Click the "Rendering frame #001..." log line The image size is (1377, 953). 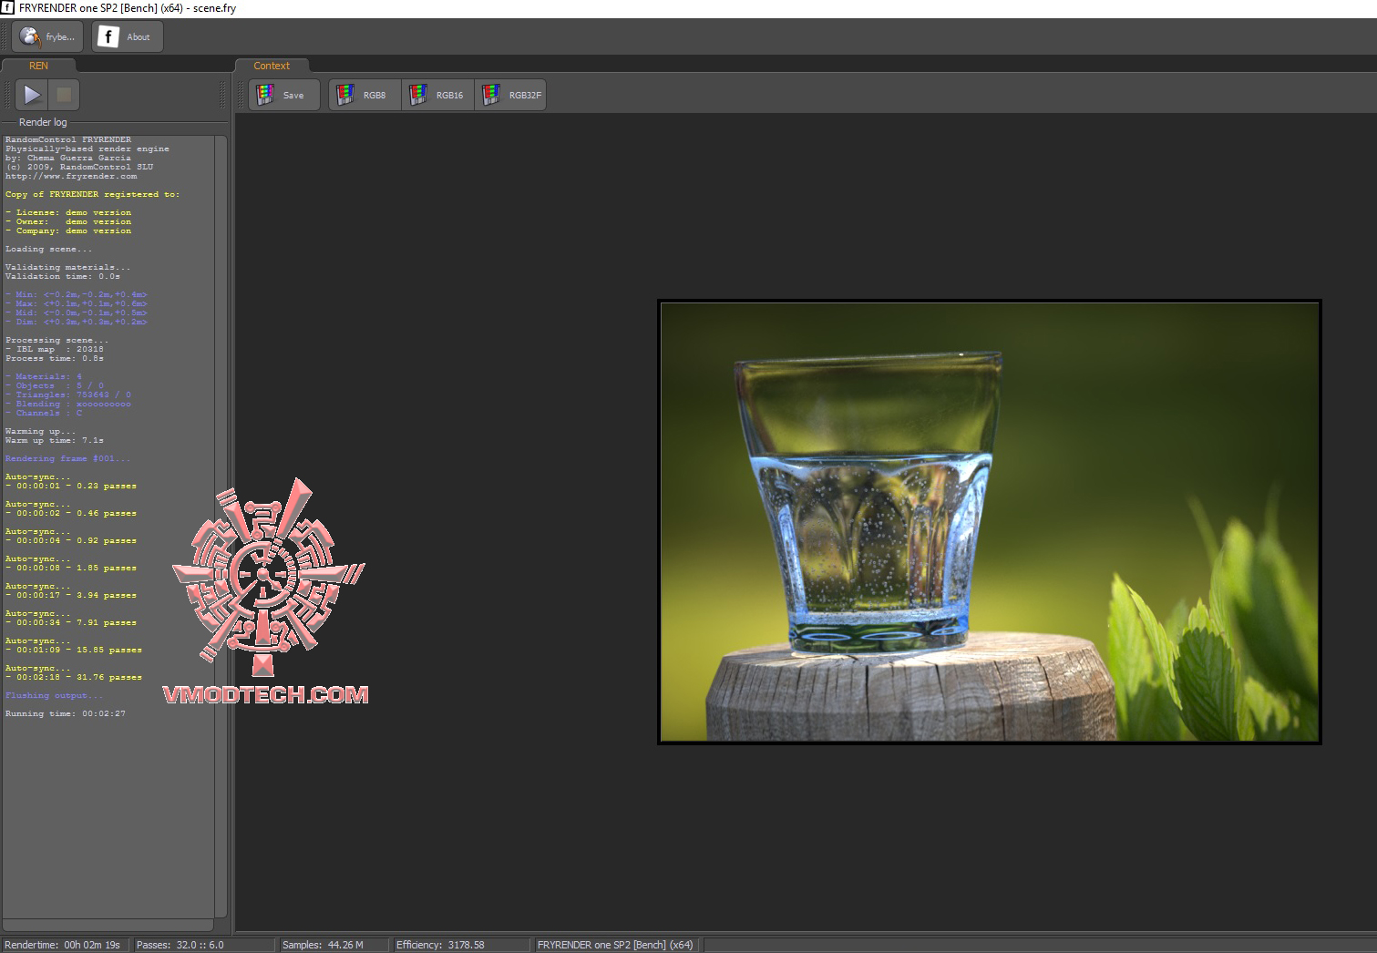68,458
